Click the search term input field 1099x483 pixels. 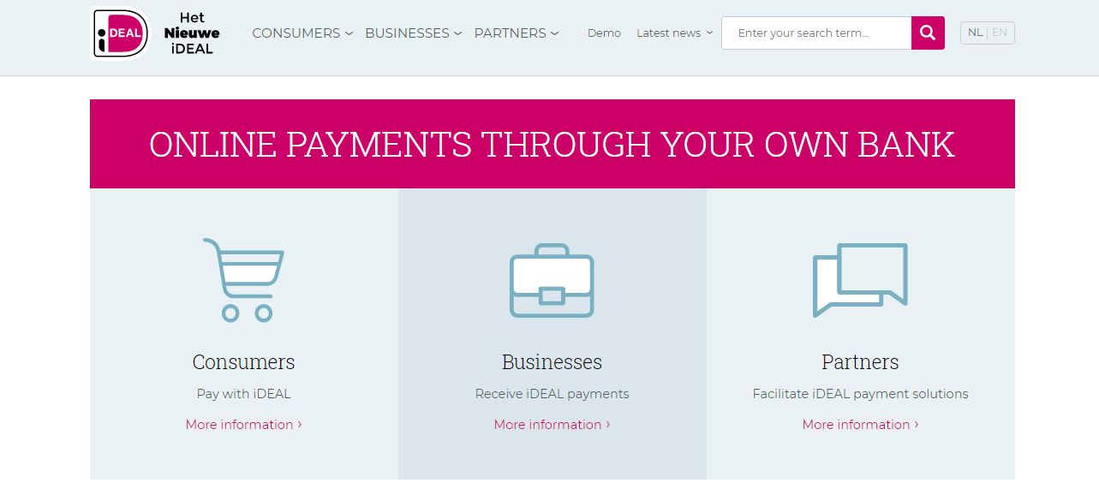tap(816, 33)
